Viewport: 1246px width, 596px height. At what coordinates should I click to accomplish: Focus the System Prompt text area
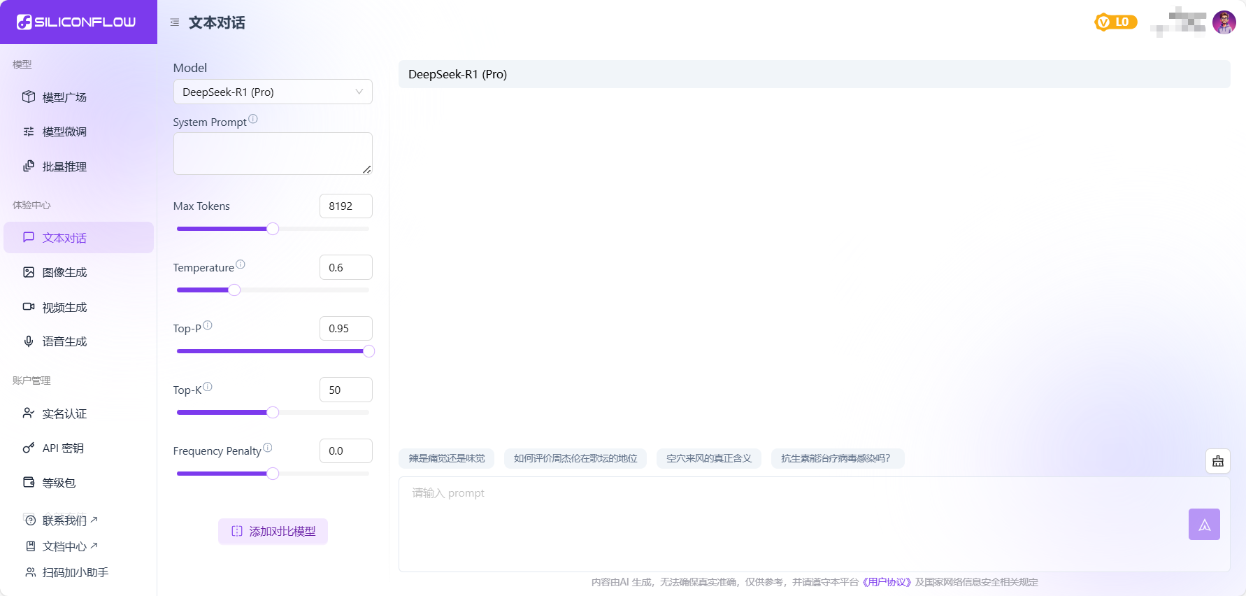[273, 153]
